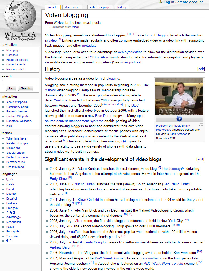209x271 pixels.
Task: Open Latin America link in caption
Action: [x=179, y=134]
